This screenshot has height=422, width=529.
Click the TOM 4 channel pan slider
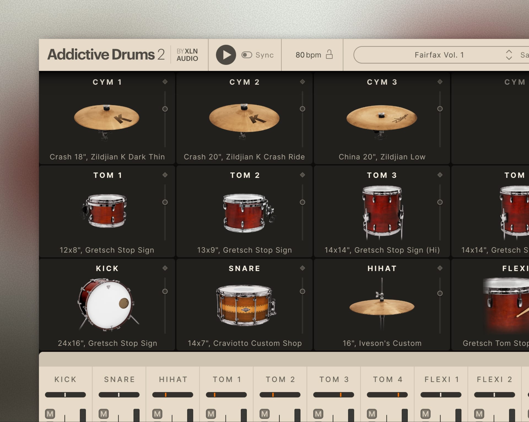[387, 395]
